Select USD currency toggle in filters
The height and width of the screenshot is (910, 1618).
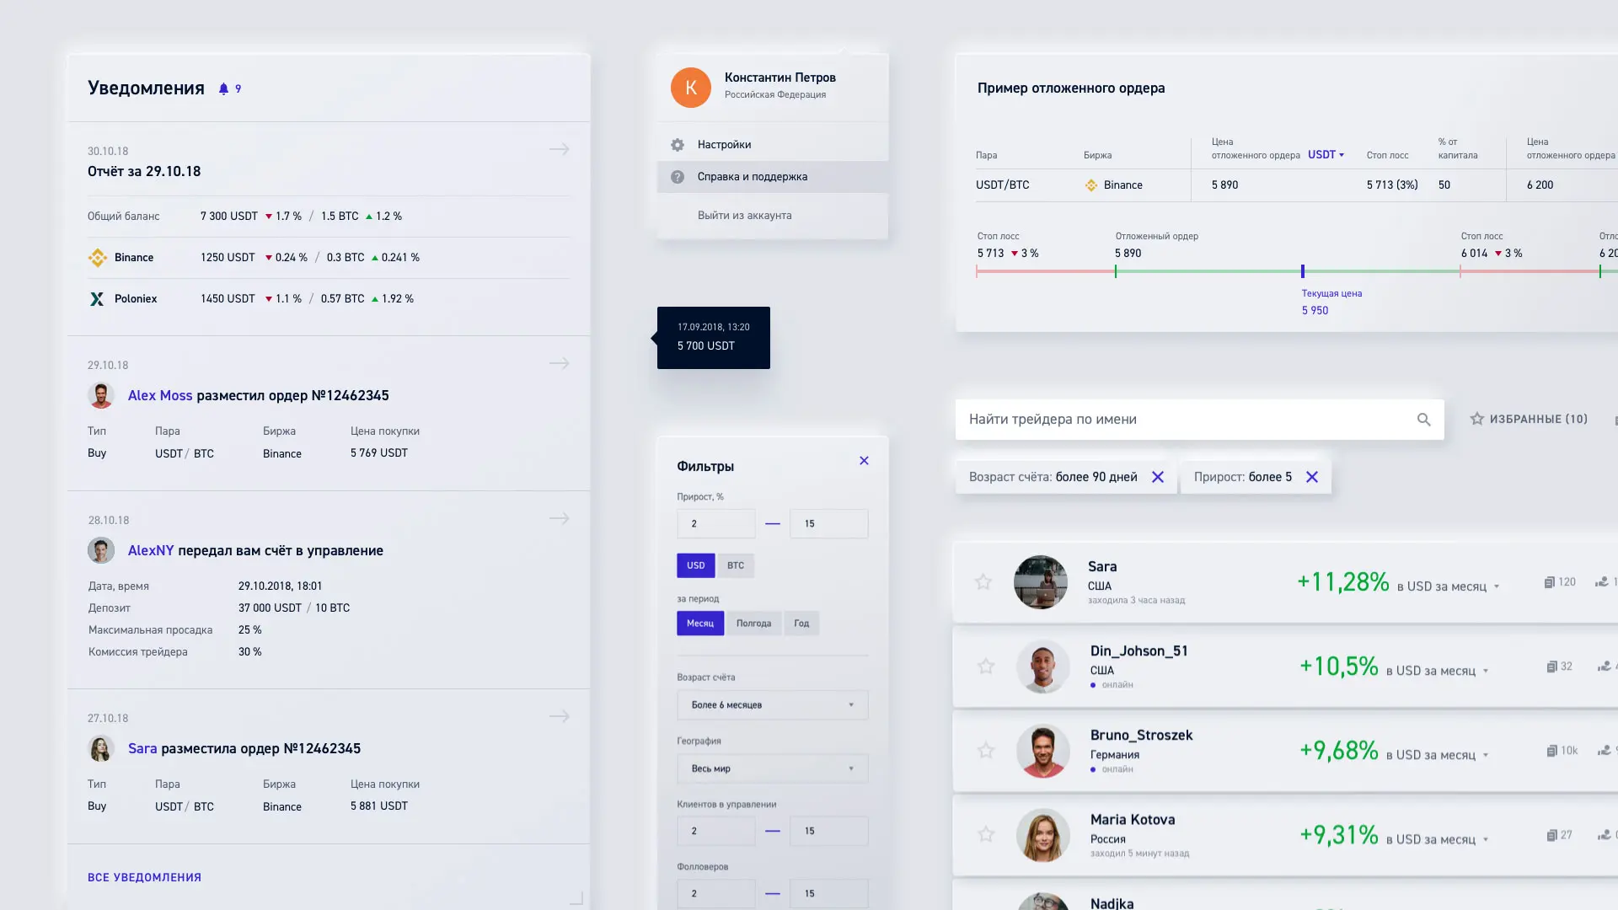click(695, 565)
